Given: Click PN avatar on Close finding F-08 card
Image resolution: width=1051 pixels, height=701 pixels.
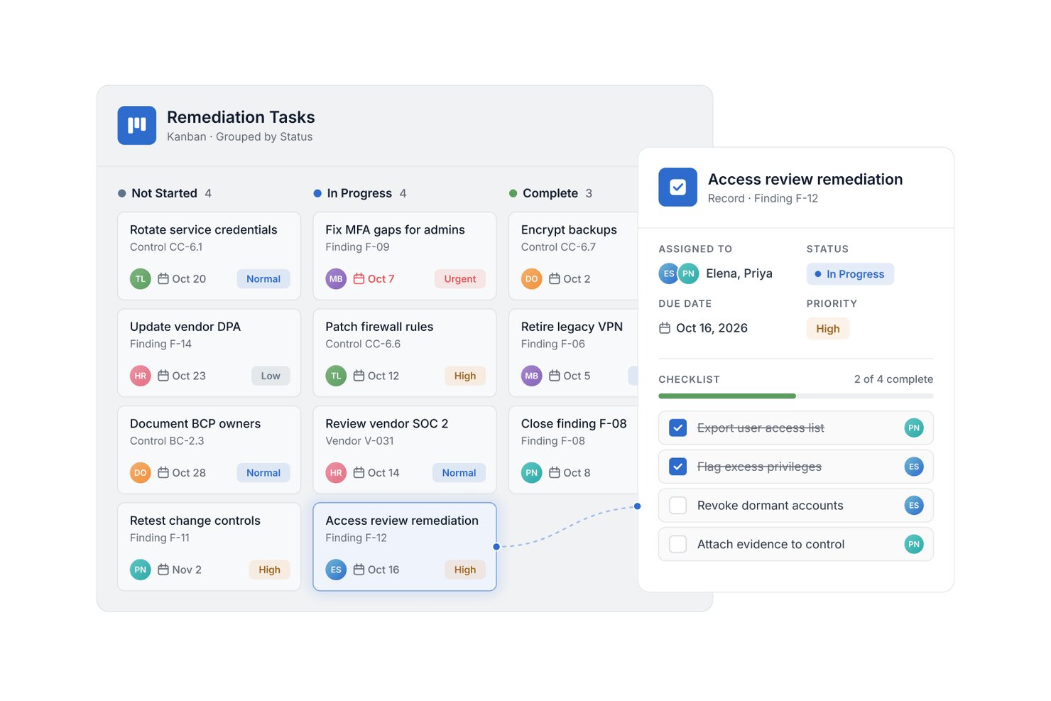Looking at the screenshot, I should [532, 473].
